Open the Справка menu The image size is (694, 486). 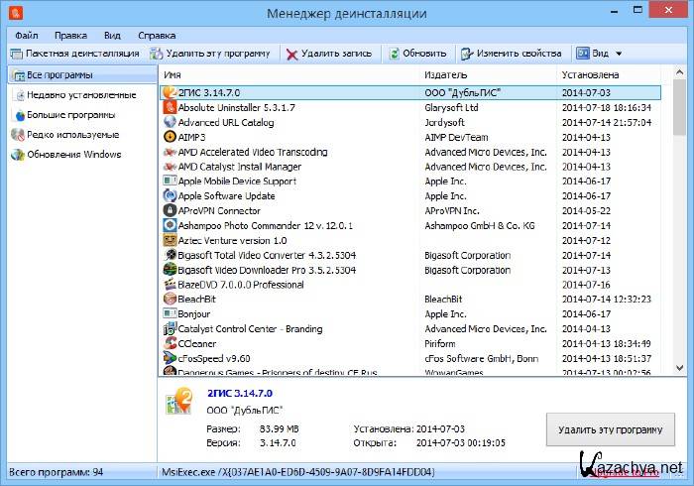click(157, 35)
